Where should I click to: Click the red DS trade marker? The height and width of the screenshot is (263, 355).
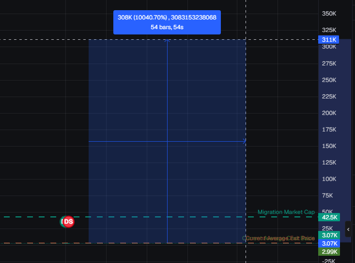(x=68, y=222)
